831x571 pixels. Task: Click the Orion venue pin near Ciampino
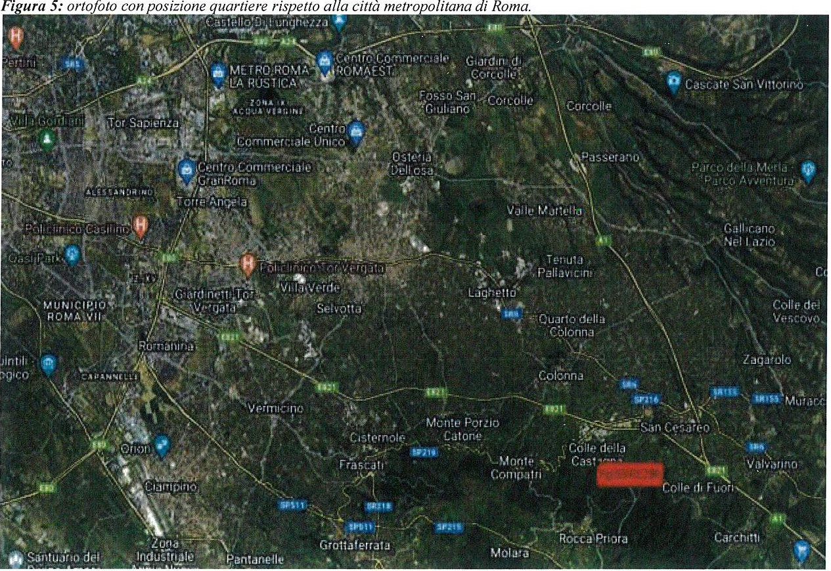point(162,447)
